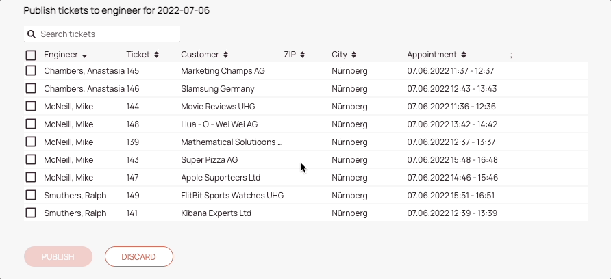Screen dimensions: 611x279
Task: Click the Customer column header label
Action: click(199, 55)
